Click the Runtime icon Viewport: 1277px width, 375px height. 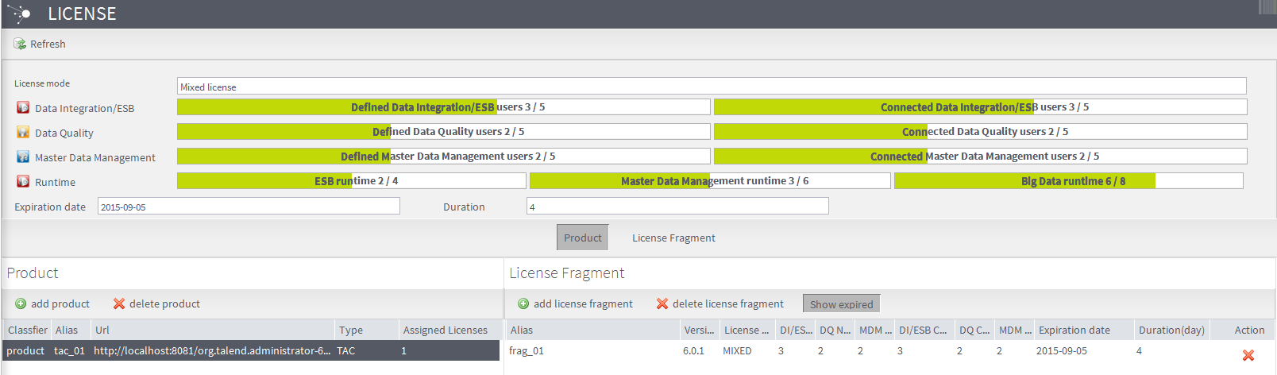[23, 182]
